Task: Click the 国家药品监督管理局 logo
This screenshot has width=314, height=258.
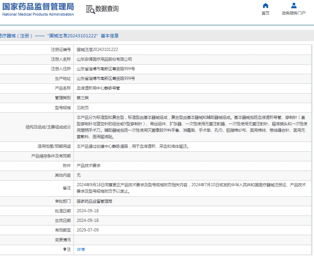Action: coord(38,6)
